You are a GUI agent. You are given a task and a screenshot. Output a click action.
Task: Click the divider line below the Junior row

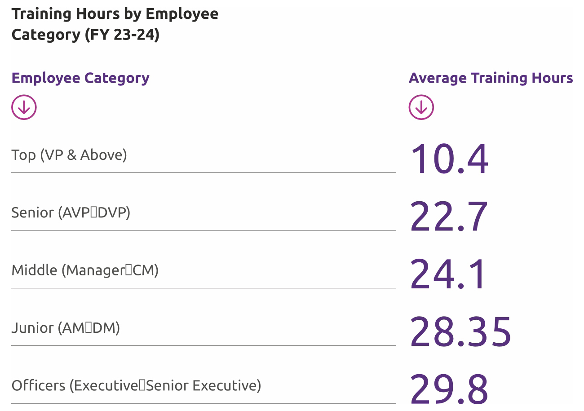point(204,345)
